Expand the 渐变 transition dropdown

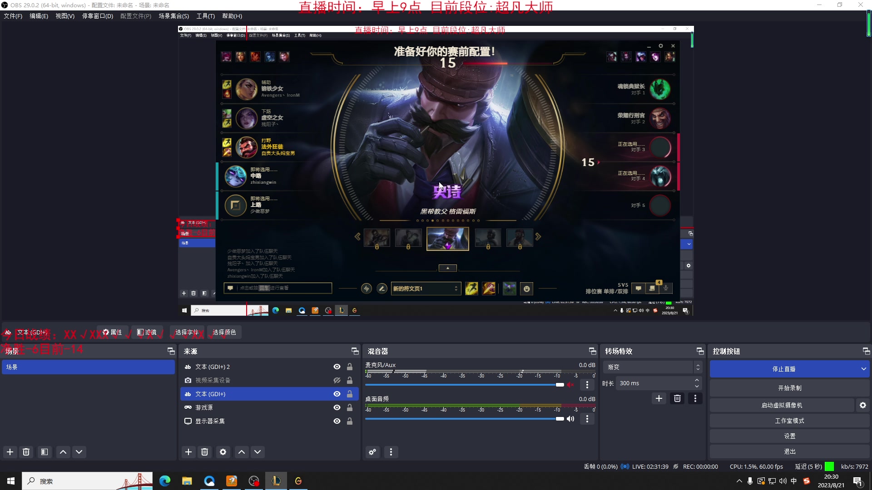(x=698, y=367)
